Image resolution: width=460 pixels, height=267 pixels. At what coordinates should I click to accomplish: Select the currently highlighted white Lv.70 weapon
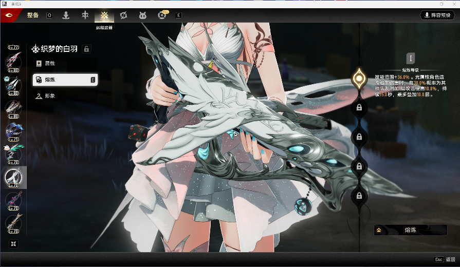pos(13,177)
